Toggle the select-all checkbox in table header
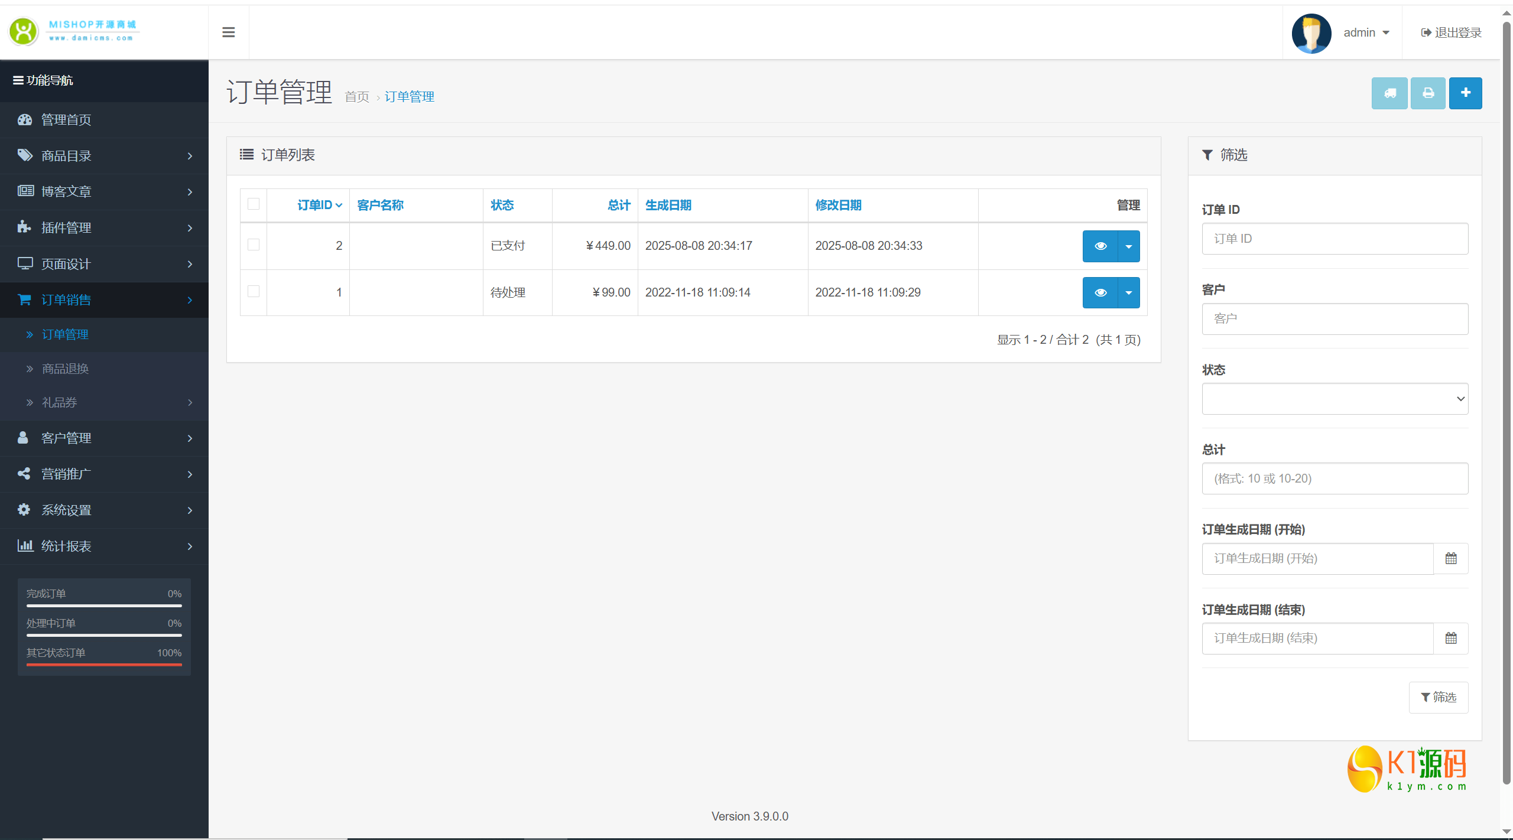The width and height of the screenshot is (1513, 840). coord(254,204)
